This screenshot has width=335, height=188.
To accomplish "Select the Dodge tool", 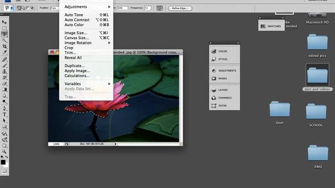I will pos(4,101).
